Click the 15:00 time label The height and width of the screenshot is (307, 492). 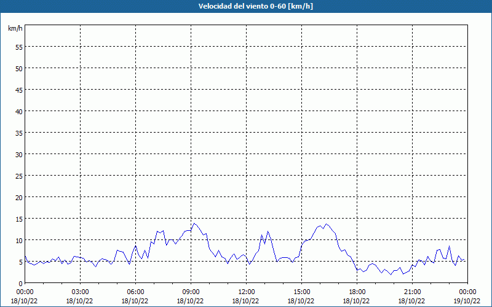coord(301,292)
